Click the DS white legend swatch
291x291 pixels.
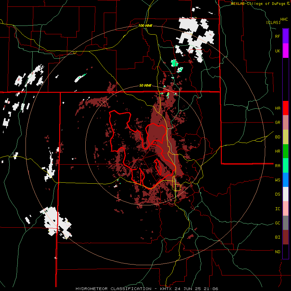[286, 194]
